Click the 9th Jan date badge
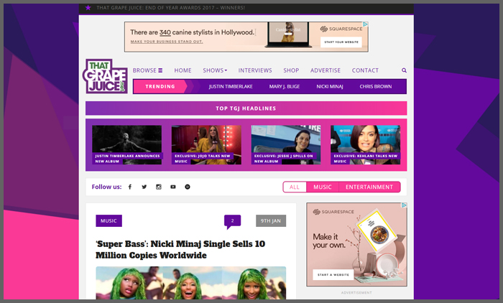This screenshot has height=303, width=503. point(271,221)
